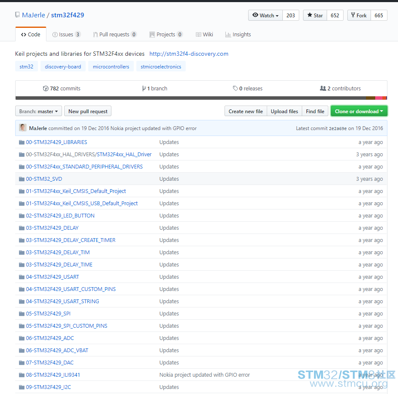Click the Create new file button
Screen dimensions: 398x394
point(246,111)
